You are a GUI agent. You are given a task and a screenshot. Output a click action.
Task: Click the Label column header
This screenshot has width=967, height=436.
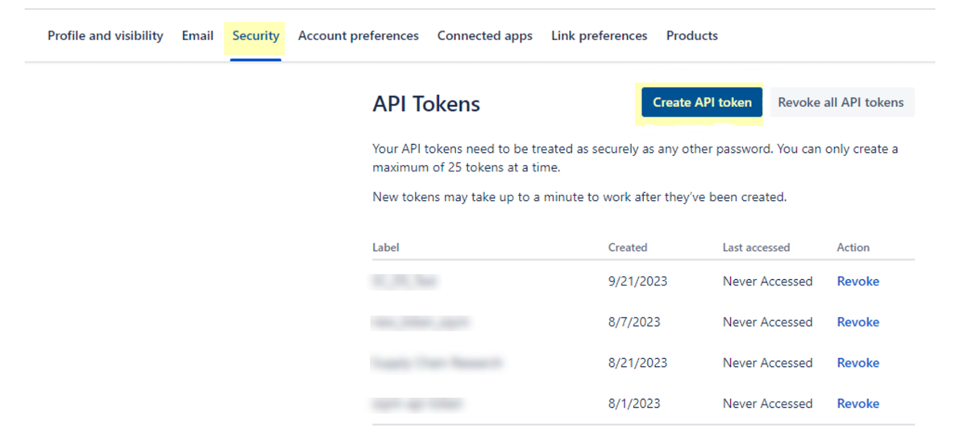pyautogui.click(x=386, y=248)
